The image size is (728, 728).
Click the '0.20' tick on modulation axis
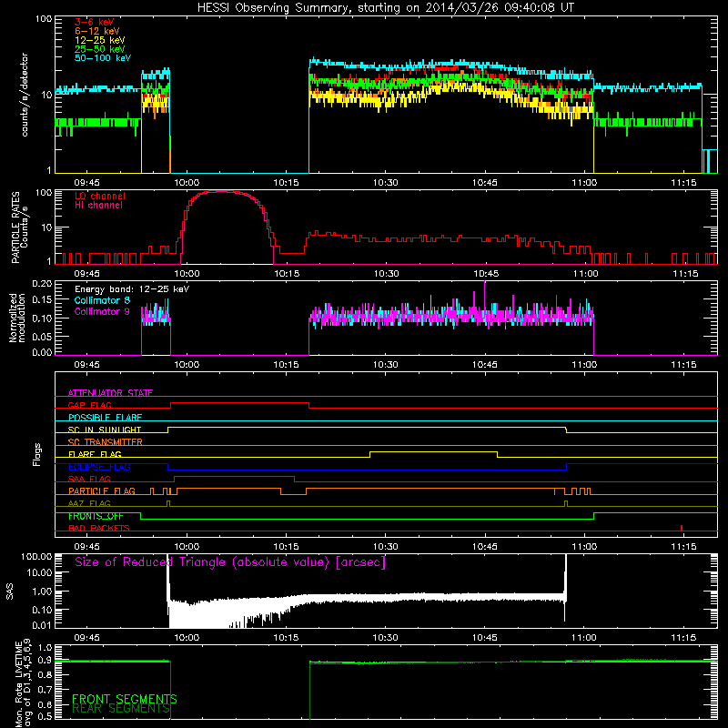[42, 284]
